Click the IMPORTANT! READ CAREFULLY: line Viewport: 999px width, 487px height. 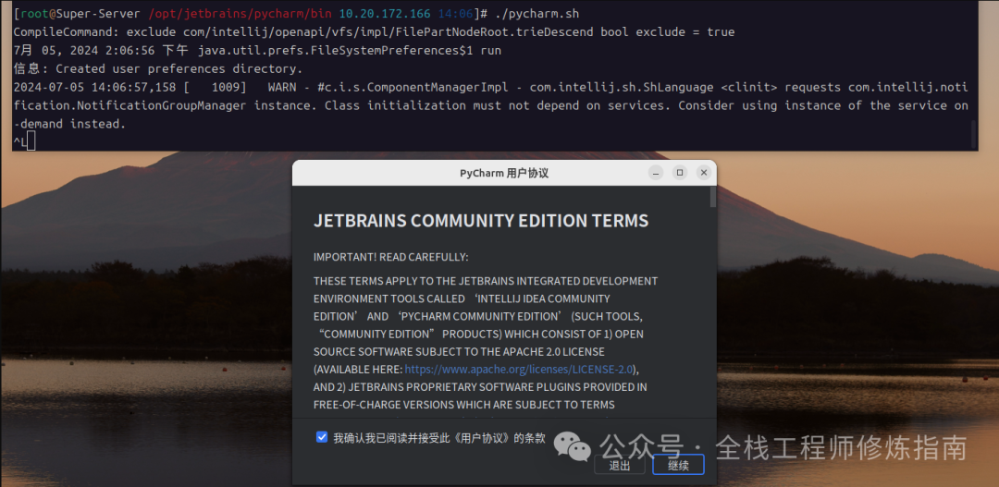pyautogui.click(x=390, y=257)
